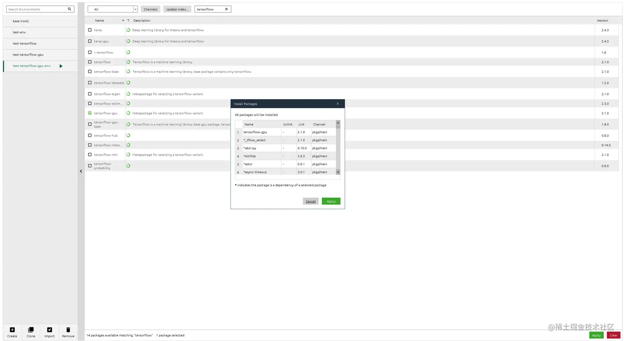
Task: Click the status circle icon for keras-gpu
Action: [x=128, y=41]
